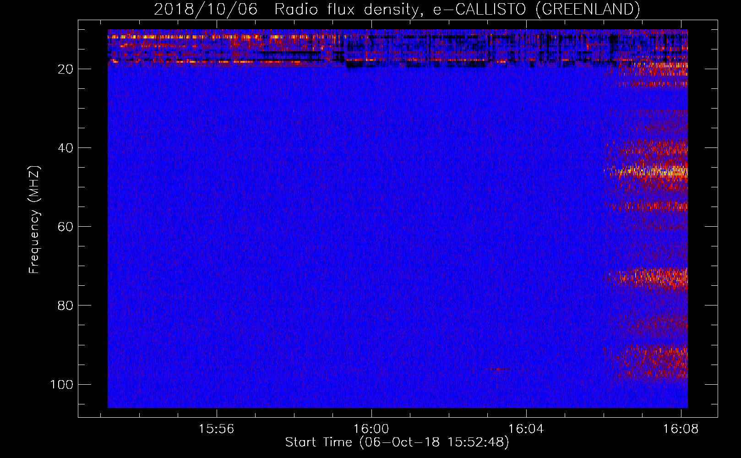Click the 60 MHz frequency tick label
741x458 pixels.
point(65,227)
